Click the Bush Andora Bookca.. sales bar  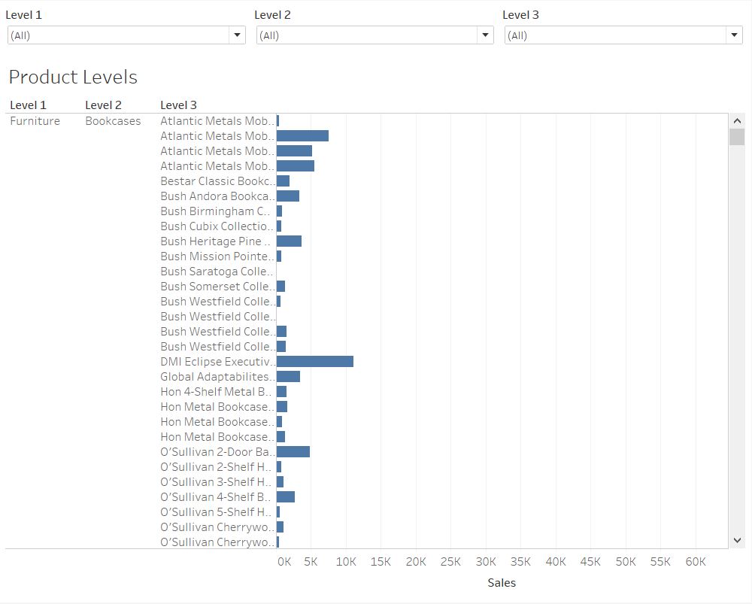(288, 196)
